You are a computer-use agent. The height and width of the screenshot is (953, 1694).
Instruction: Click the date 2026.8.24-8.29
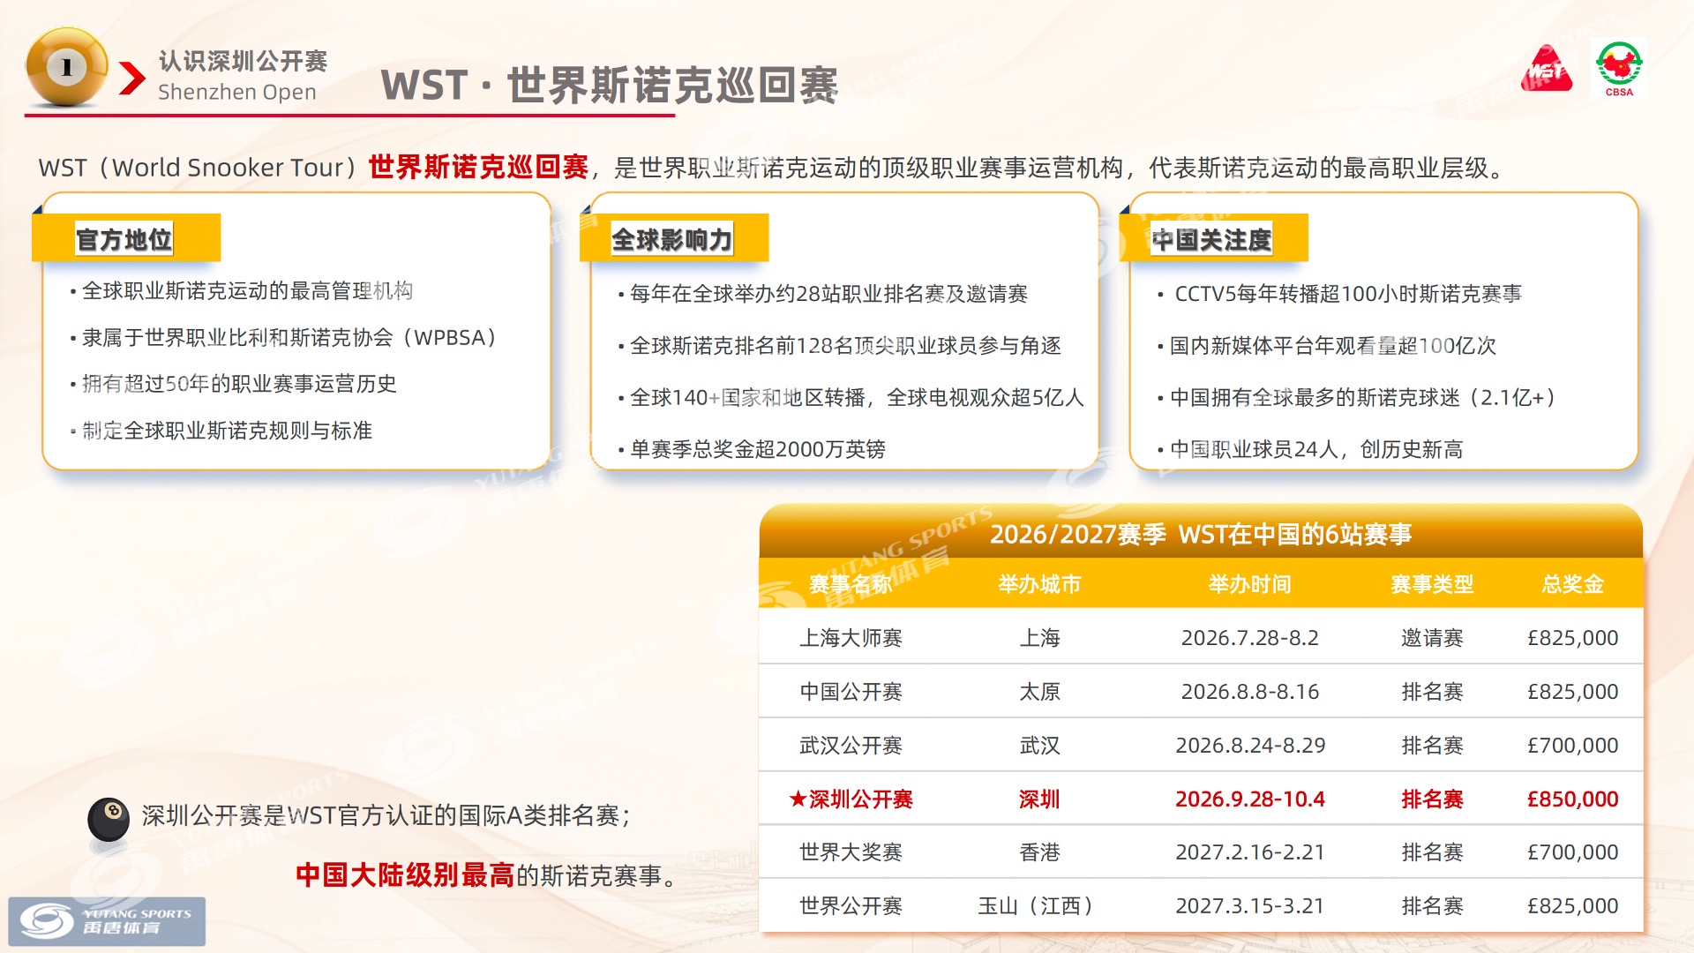point(1249,745)
